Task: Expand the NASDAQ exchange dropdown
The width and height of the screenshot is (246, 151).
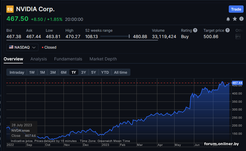Action: [34, 47]
